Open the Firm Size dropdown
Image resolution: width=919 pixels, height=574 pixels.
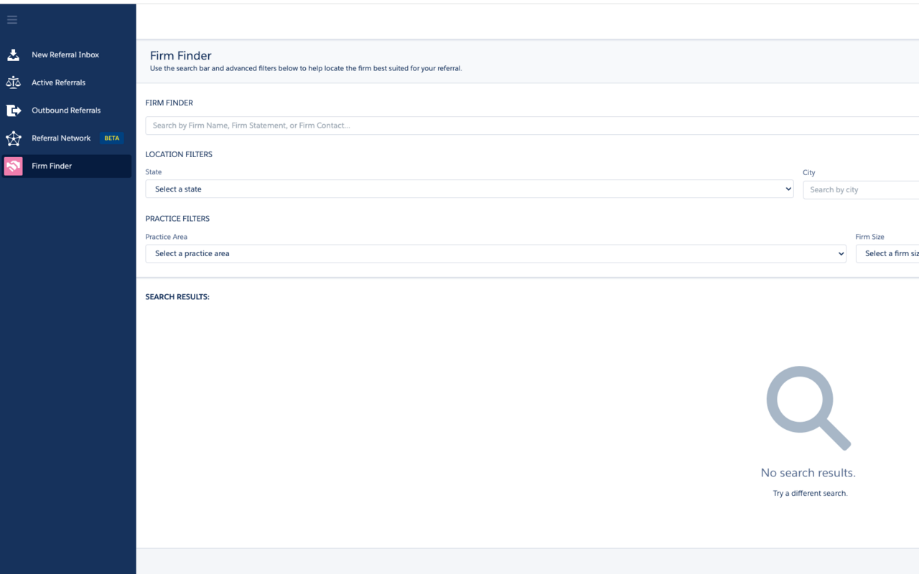pos(887,253)
